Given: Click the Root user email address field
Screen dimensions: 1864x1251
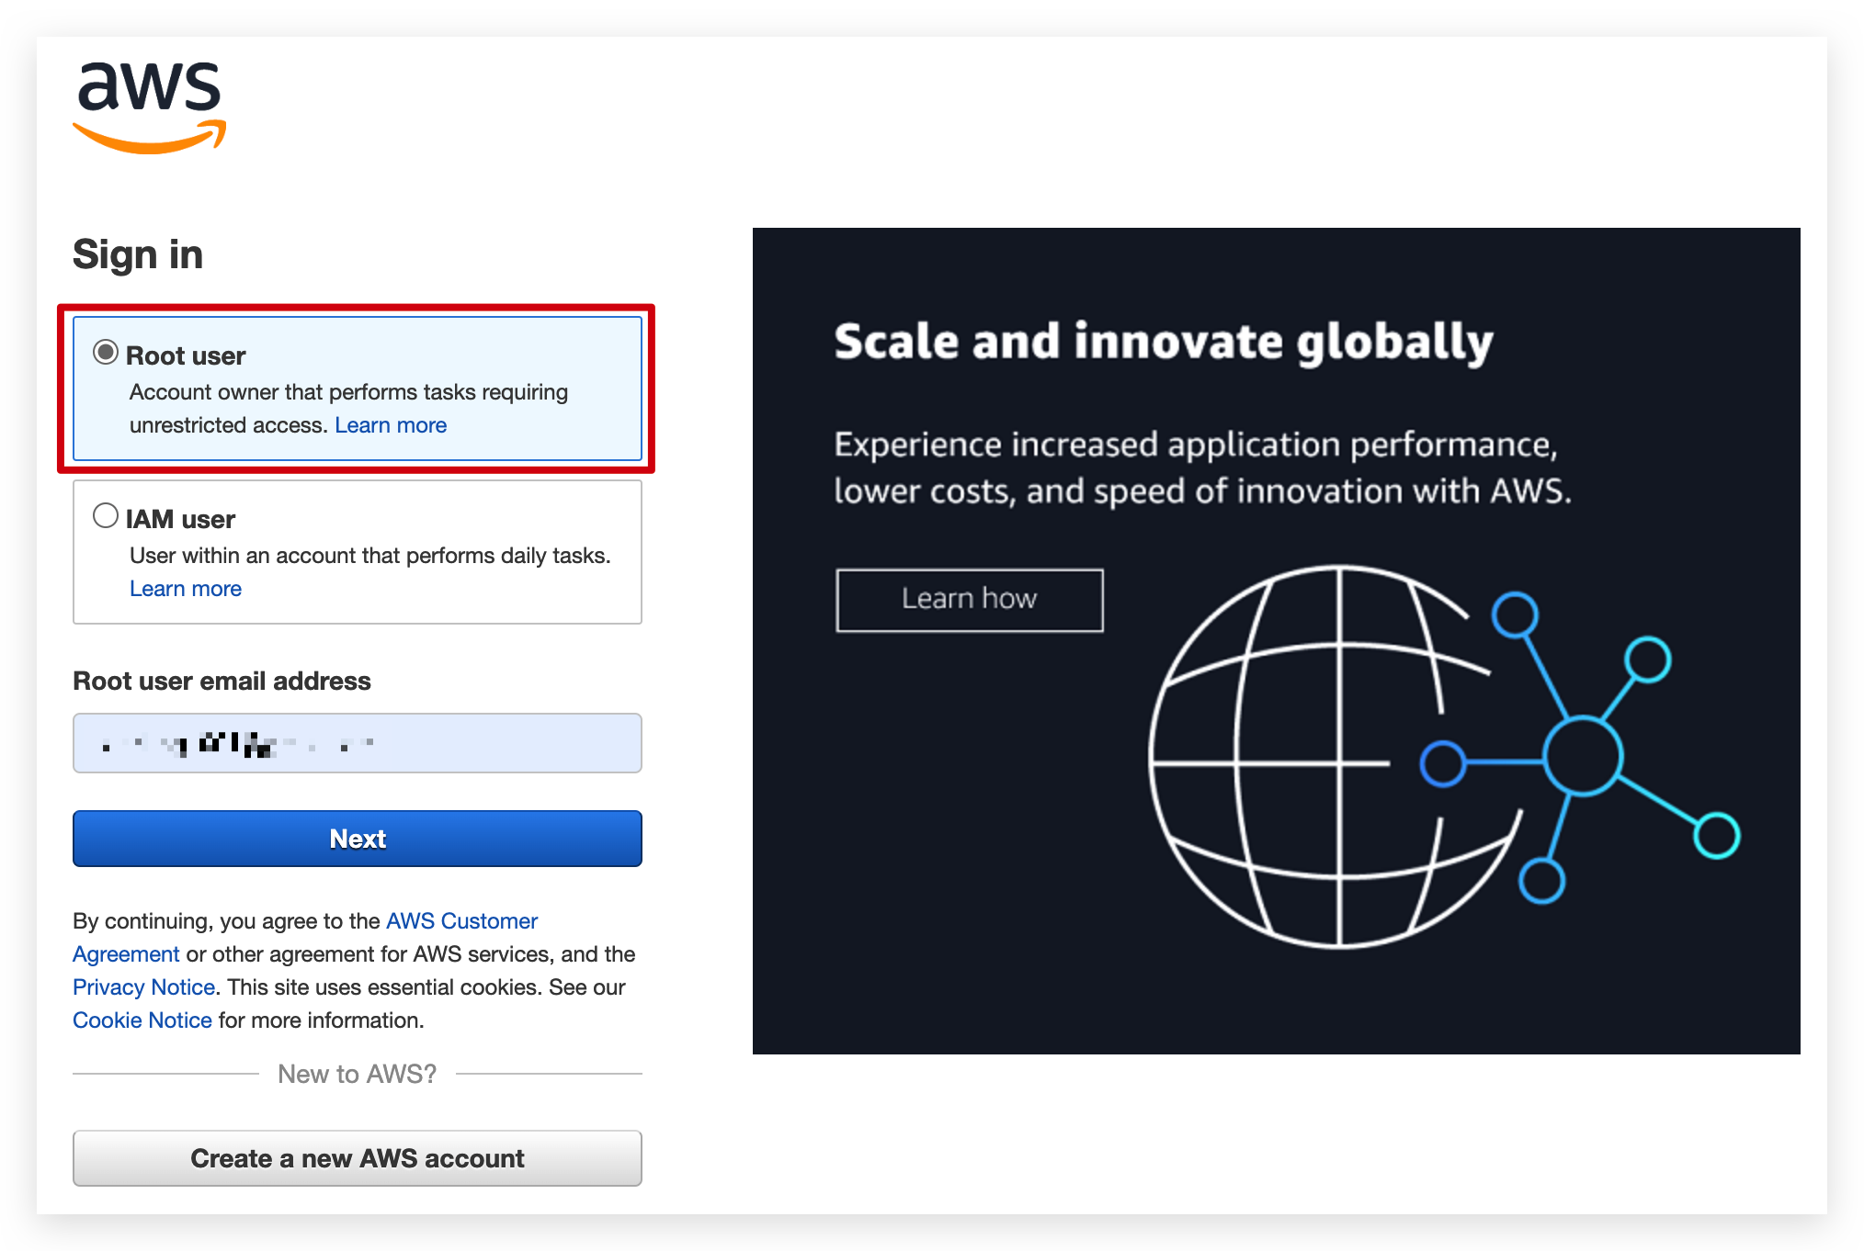Looking at the screenshot, I should (x=358, y=743).
